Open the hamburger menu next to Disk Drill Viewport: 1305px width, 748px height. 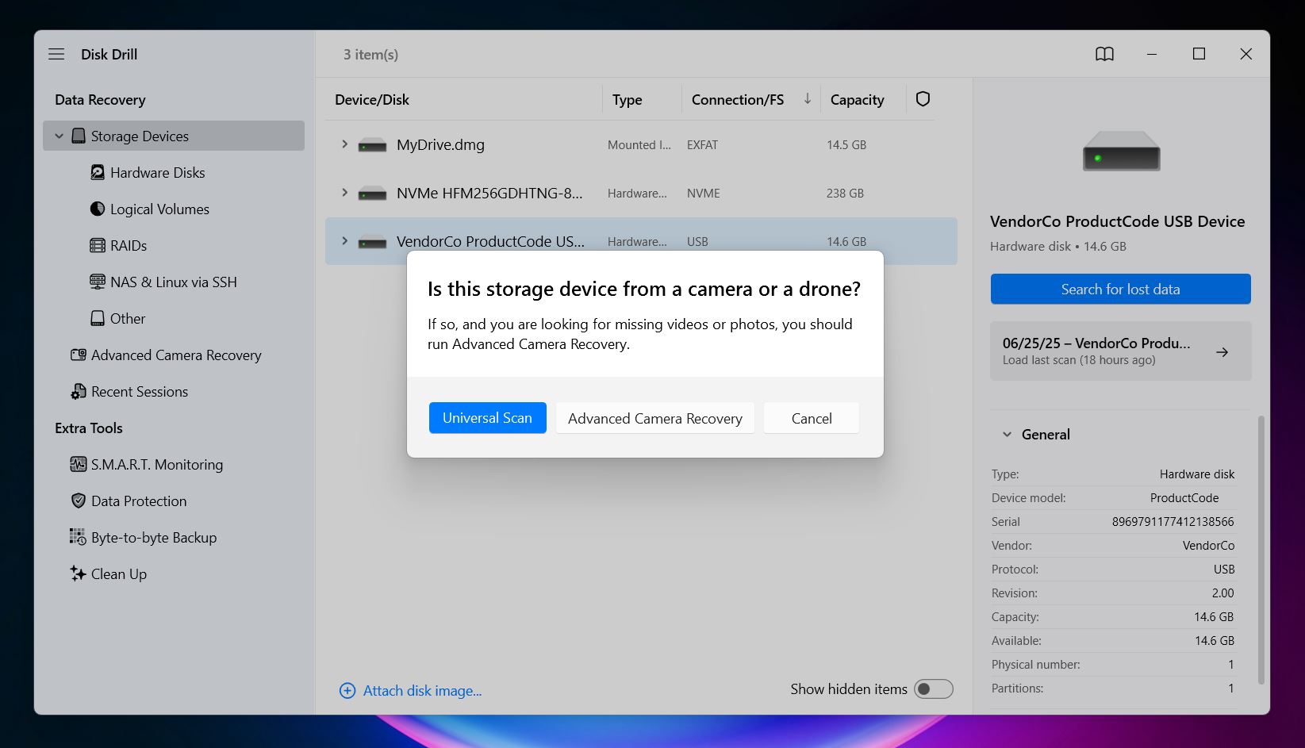point(56,54)
